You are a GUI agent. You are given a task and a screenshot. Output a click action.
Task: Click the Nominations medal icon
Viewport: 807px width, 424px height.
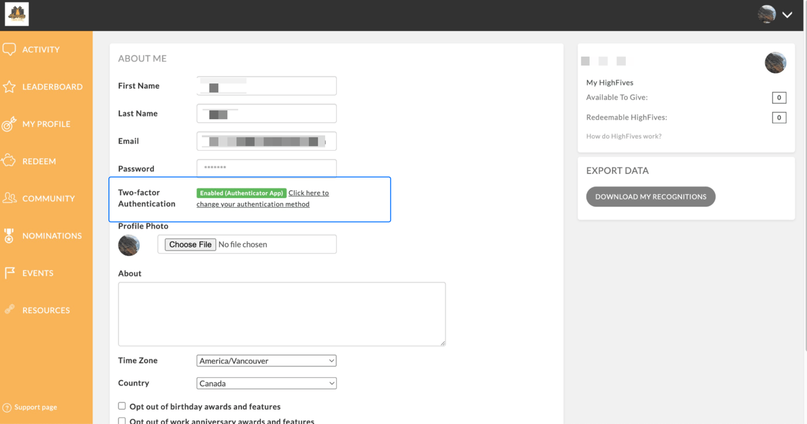pyautogui.click(x=9, y=236)
